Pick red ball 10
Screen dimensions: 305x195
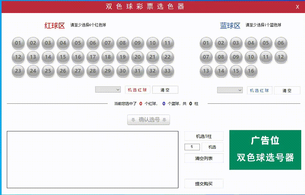click(152, 43)
